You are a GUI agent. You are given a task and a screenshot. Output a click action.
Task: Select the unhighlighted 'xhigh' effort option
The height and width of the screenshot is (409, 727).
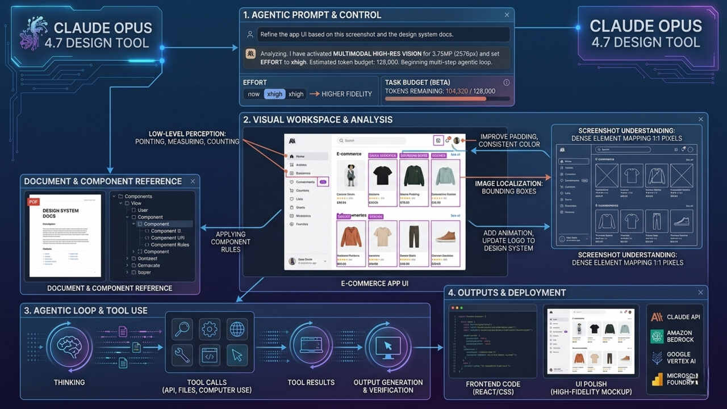[296, 94]
